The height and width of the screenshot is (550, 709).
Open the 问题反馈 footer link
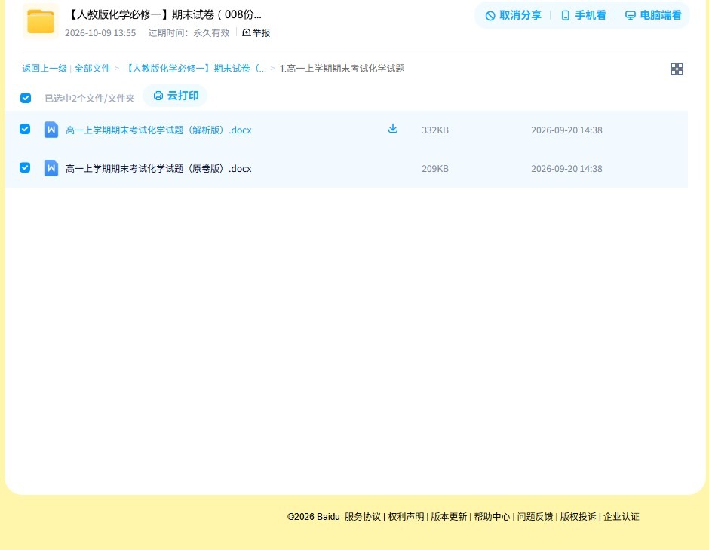[535, 517]
